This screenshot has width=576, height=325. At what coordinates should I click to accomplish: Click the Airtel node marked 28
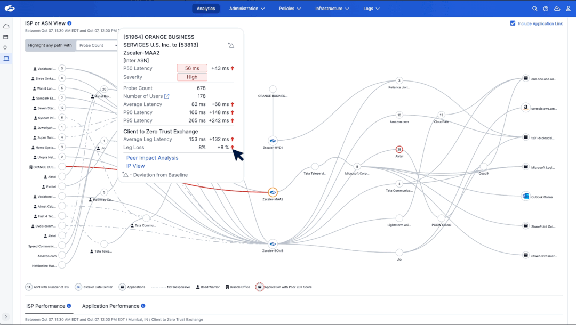pos(399,149)
